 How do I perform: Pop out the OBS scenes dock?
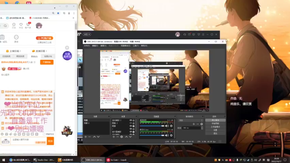(109, 116)
